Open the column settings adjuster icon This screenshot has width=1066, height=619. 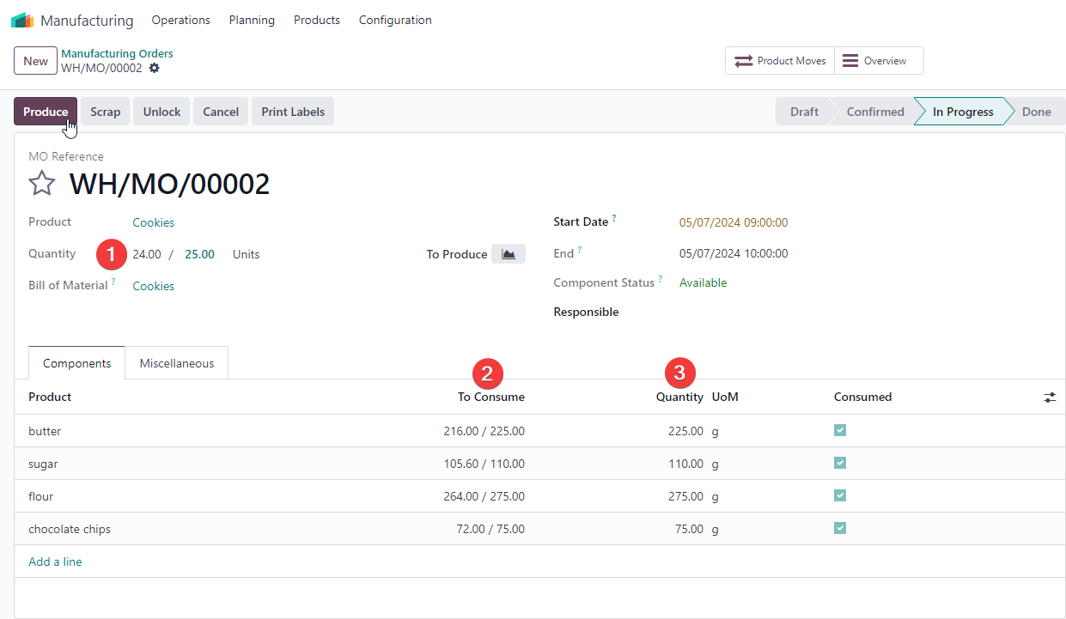tap(1050, 397)
